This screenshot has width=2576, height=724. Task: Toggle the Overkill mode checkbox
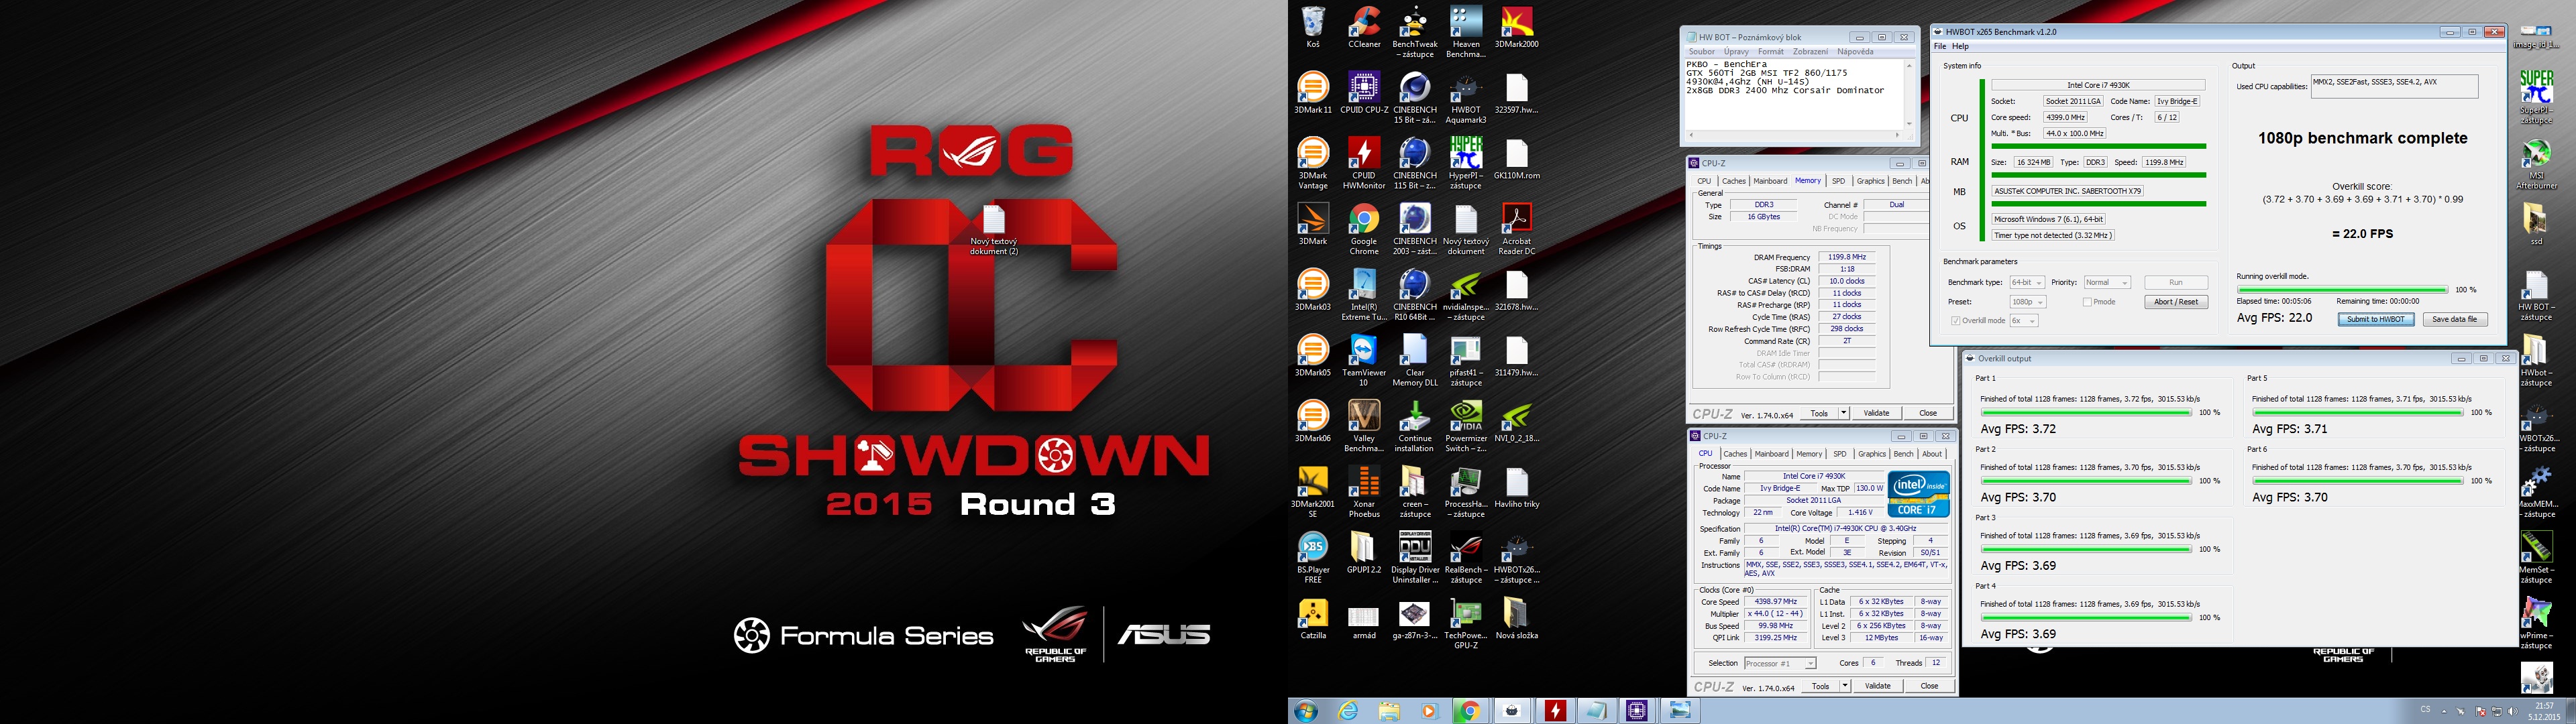pos(1955,321)
